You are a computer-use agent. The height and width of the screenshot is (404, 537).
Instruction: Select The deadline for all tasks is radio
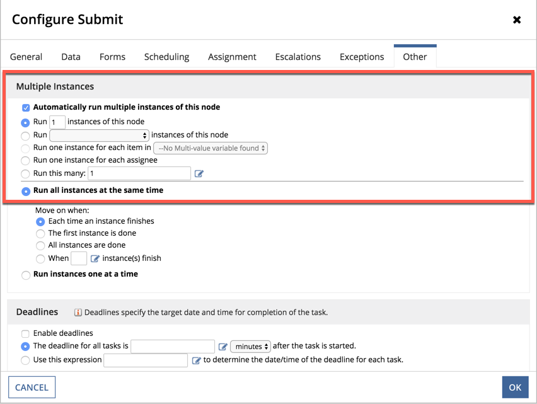25,347
